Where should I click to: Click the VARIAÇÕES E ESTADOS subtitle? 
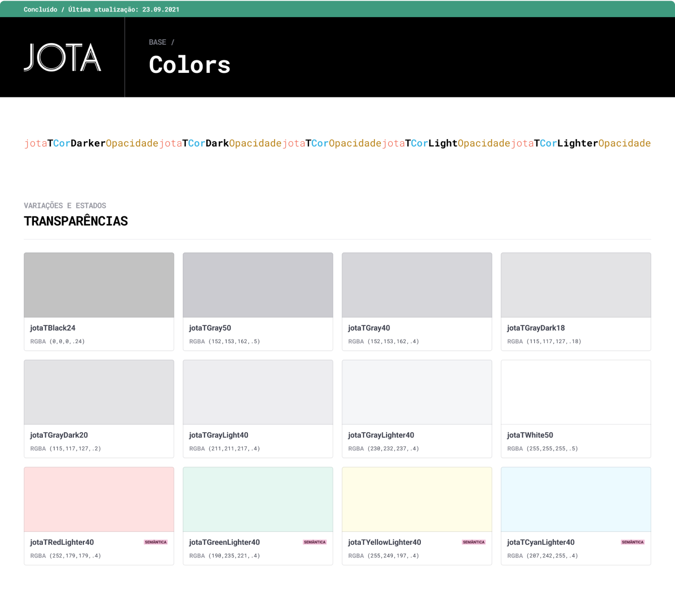coord(65,206)
